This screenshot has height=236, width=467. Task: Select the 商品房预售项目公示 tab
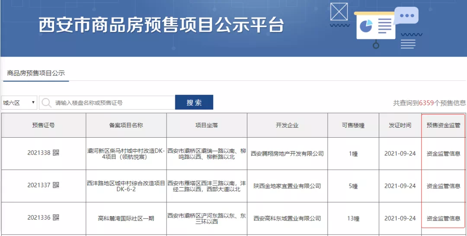click(x=36, y=73)
